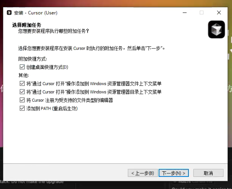Click the 选择附加任务 heading text
The image size is (232, 189).
[27, 25]
